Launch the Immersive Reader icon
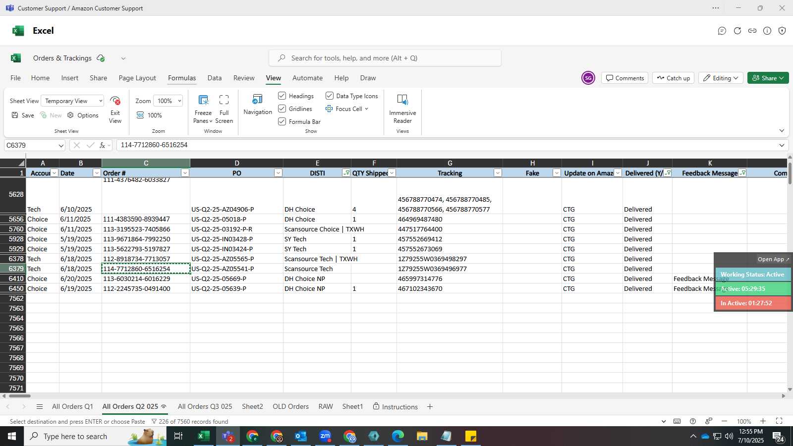The width and height of the screenshot is (793, 446). tap(402, 100)
